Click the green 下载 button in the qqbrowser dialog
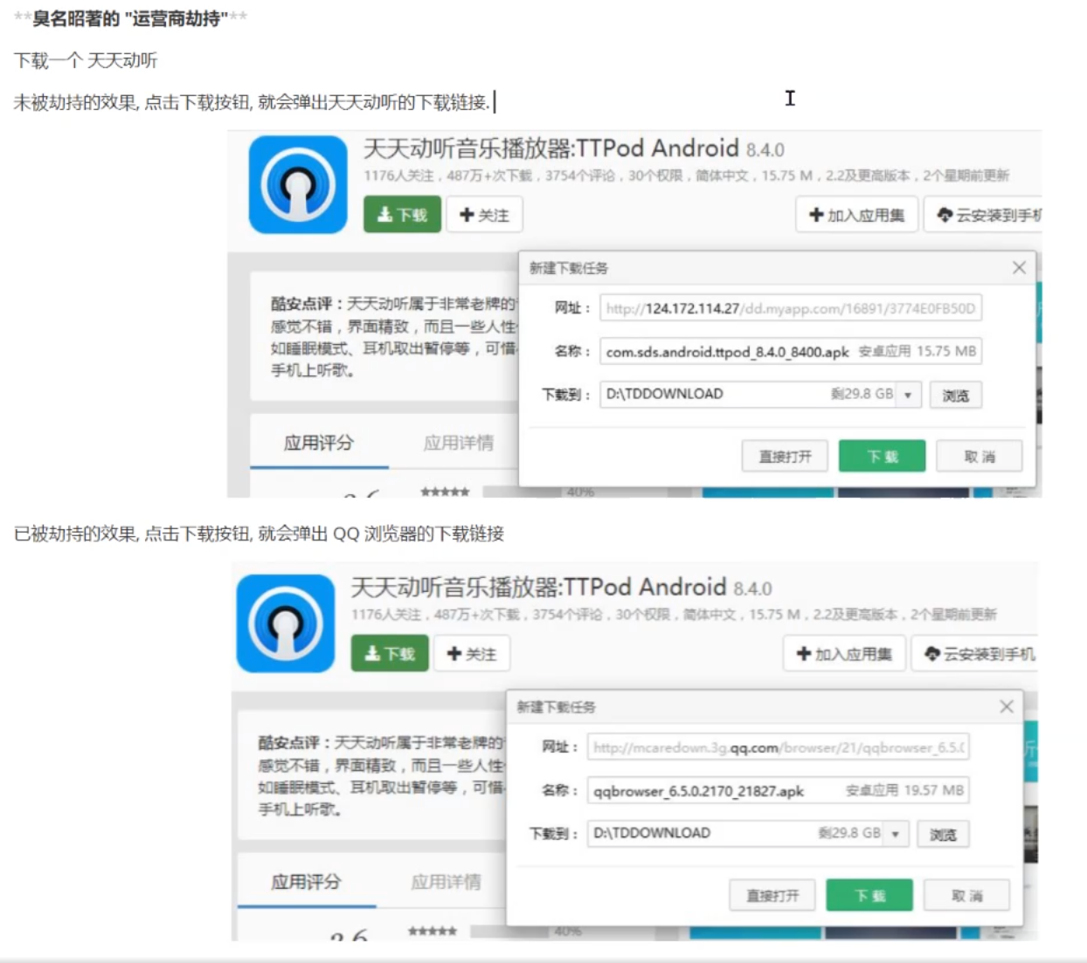Screen dimensions: 1087x963 (869, 895)
